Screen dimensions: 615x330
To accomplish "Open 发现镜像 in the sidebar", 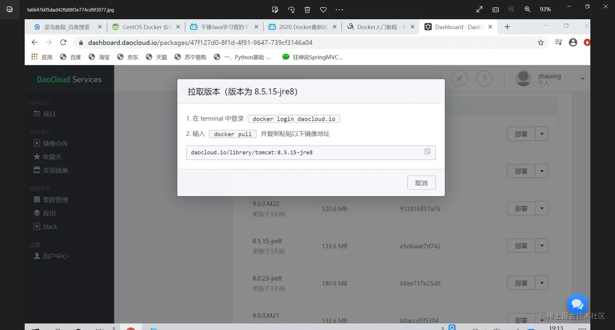I will coord(50,170).
